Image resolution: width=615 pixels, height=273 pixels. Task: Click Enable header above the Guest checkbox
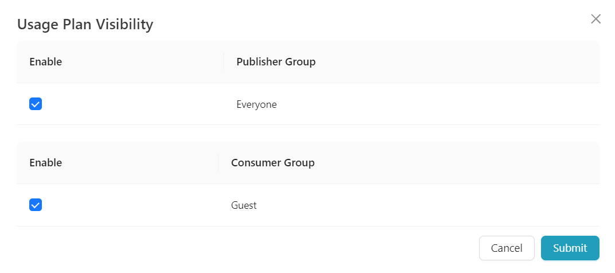[46, 162]
